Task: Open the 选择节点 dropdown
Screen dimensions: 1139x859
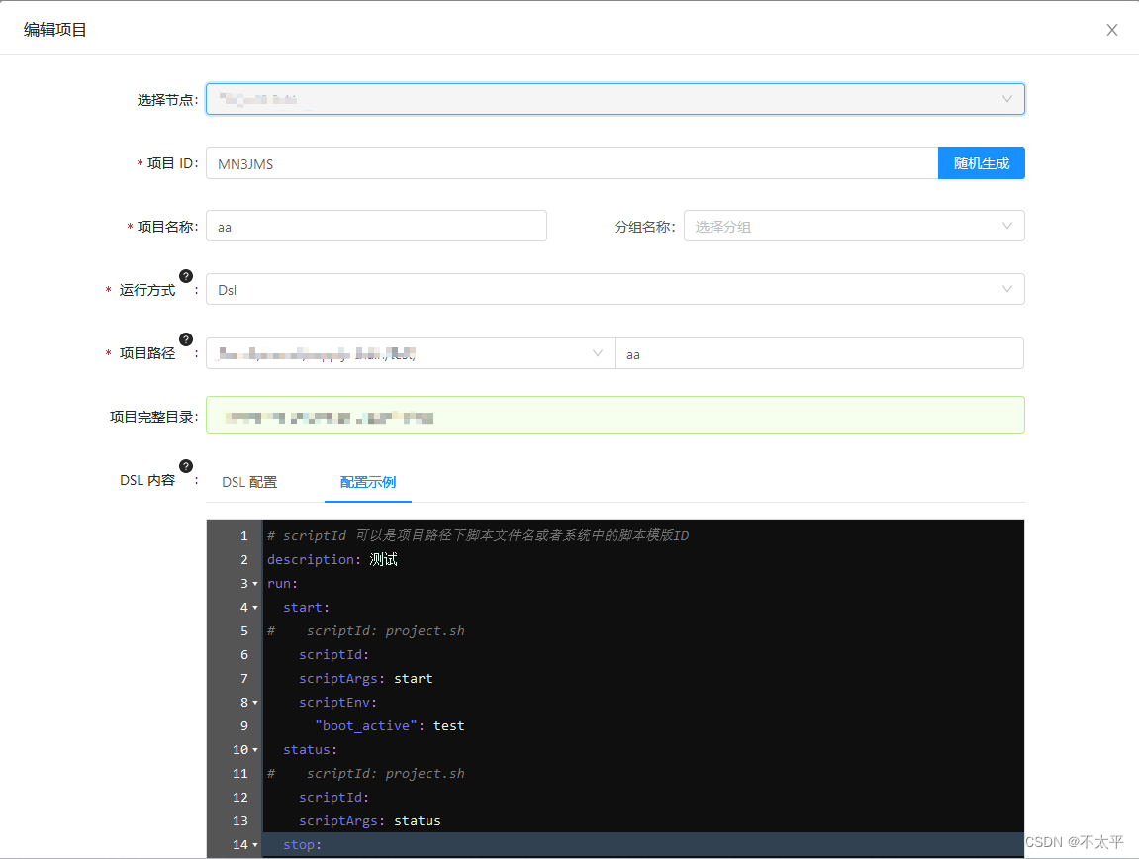Action: pos(615,99)
